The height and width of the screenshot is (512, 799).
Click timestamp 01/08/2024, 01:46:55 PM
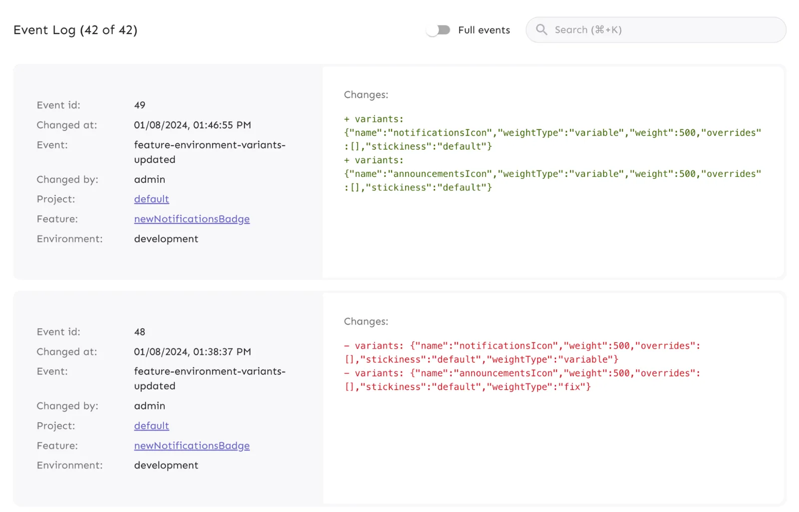coord(192,125)
